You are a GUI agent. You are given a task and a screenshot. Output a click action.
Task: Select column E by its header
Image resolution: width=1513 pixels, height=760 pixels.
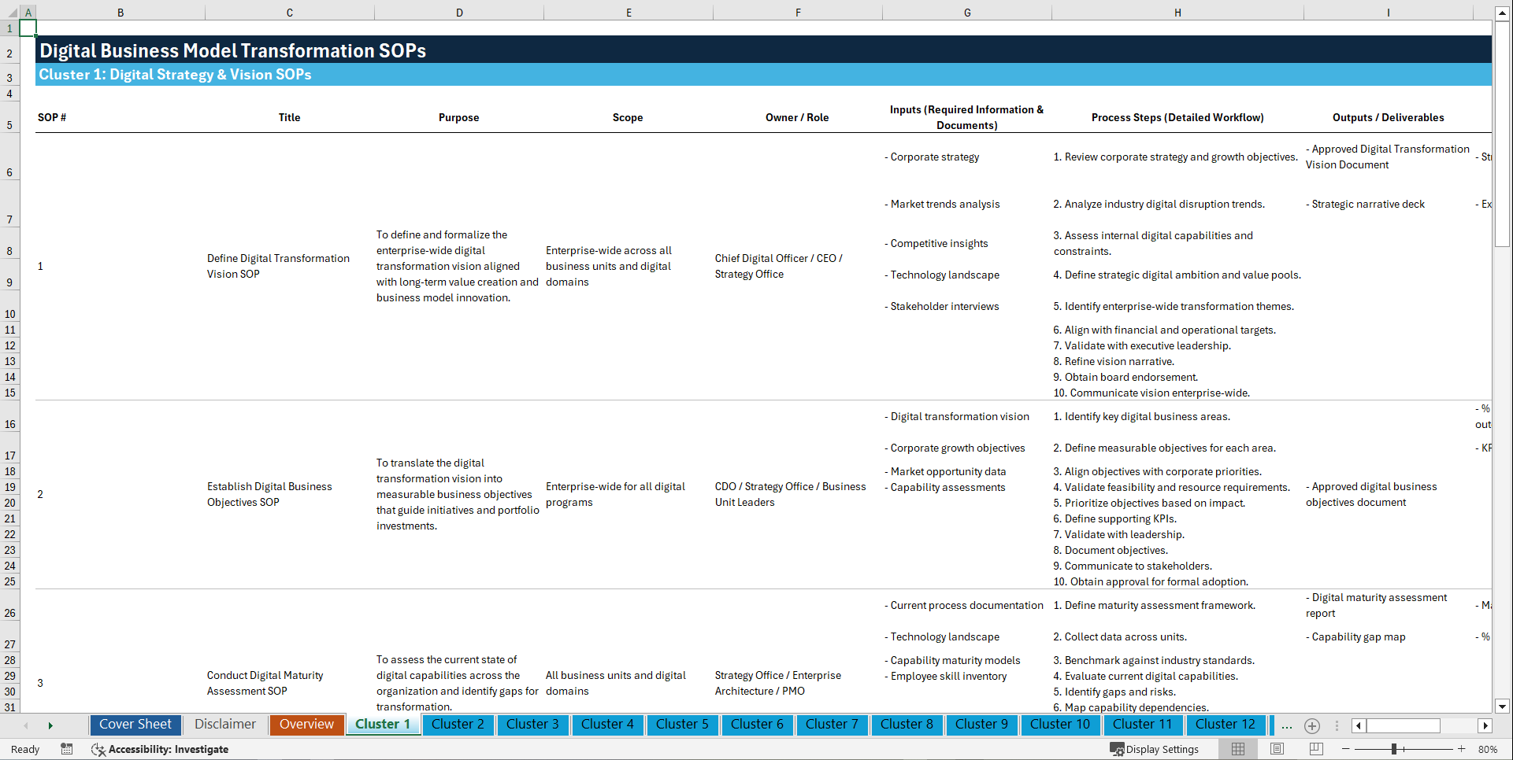pos(629,12)
